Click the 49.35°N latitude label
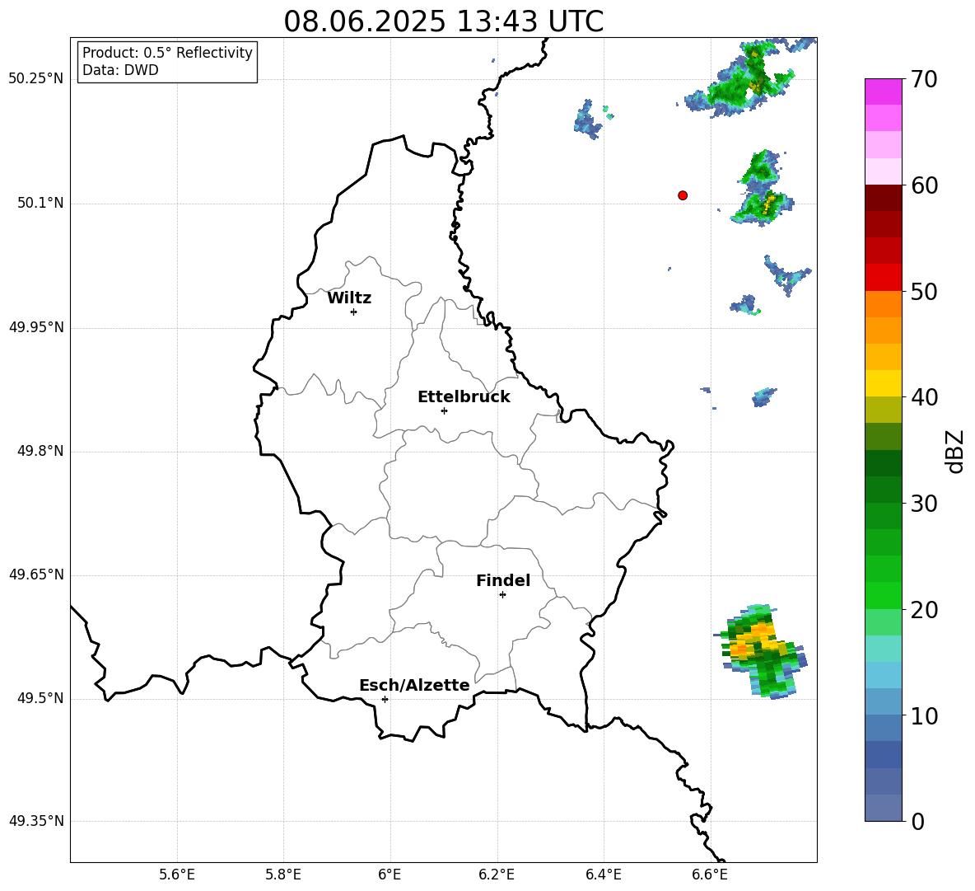The image size is (975, 891). point(36,821)
